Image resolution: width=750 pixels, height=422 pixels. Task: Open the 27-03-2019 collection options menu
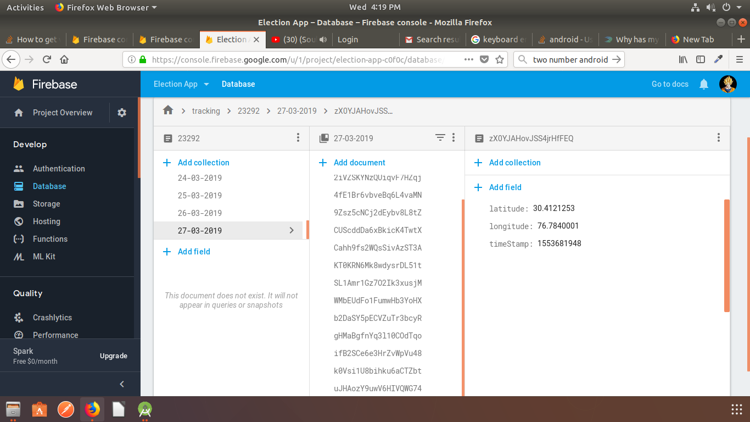click(454, 138)
